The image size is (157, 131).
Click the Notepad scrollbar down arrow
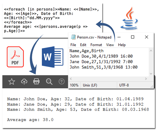[151, 74]
